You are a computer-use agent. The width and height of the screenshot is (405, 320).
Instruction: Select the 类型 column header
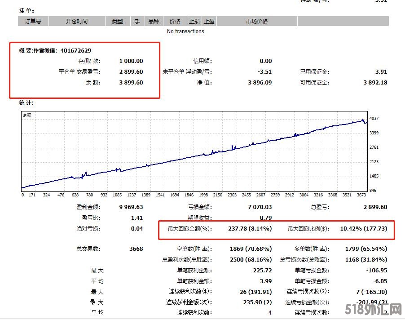[x=117, y=21]
